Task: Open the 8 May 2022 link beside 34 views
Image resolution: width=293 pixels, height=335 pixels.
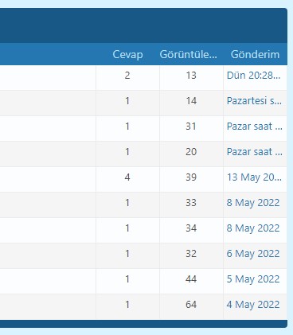Action: click(x=253, y=228)
